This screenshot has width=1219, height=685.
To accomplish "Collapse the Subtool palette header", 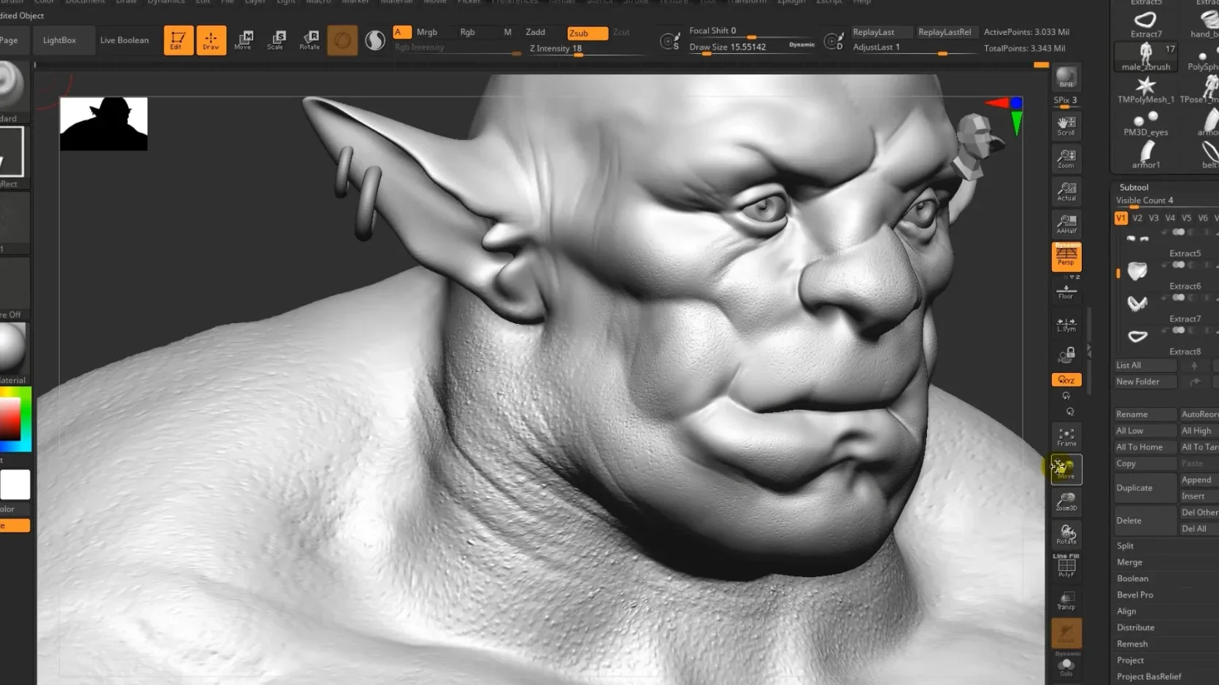I will tap(1134, 187).
